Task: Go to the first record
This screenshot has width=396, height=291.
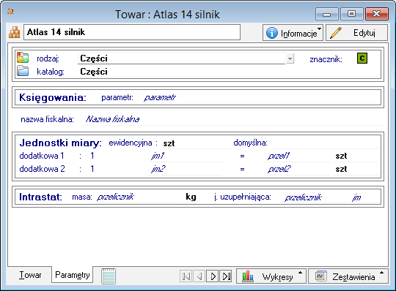Action: point(186,276)
